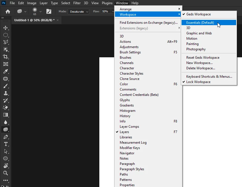
Task: Expand the toolbar double-arrow
Action: pyautogui.click(x=3, y=18)
